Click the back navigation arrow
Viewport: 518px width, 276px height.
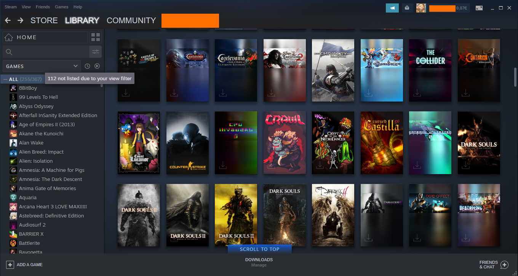click(8, 21)
